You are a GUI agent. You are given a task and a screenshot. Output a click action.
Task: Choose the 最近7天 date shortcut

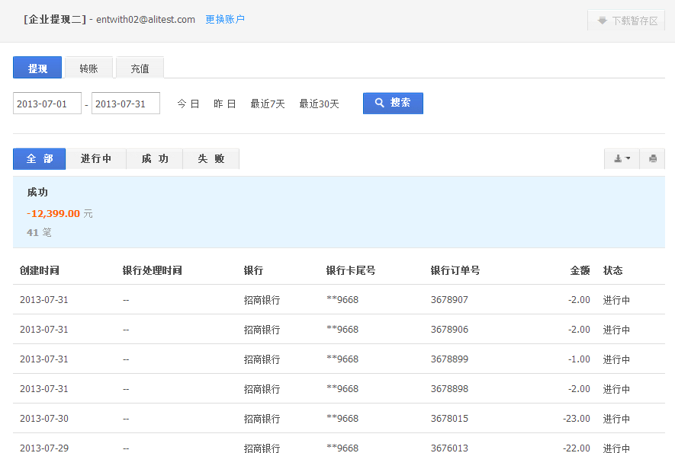tap(268, 104)
